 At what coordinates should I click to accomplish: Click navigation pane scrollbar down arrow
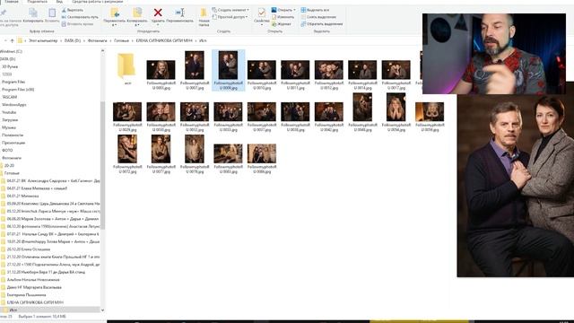pos(102,310)
